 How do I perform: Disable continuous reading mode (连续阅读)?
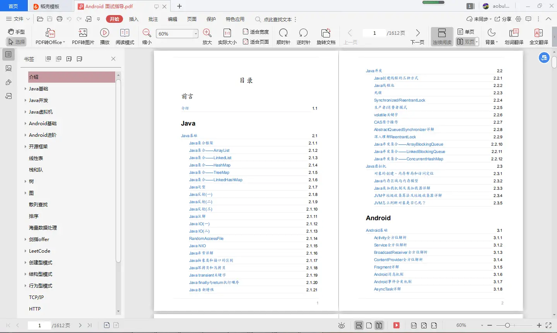click(443, 36)
